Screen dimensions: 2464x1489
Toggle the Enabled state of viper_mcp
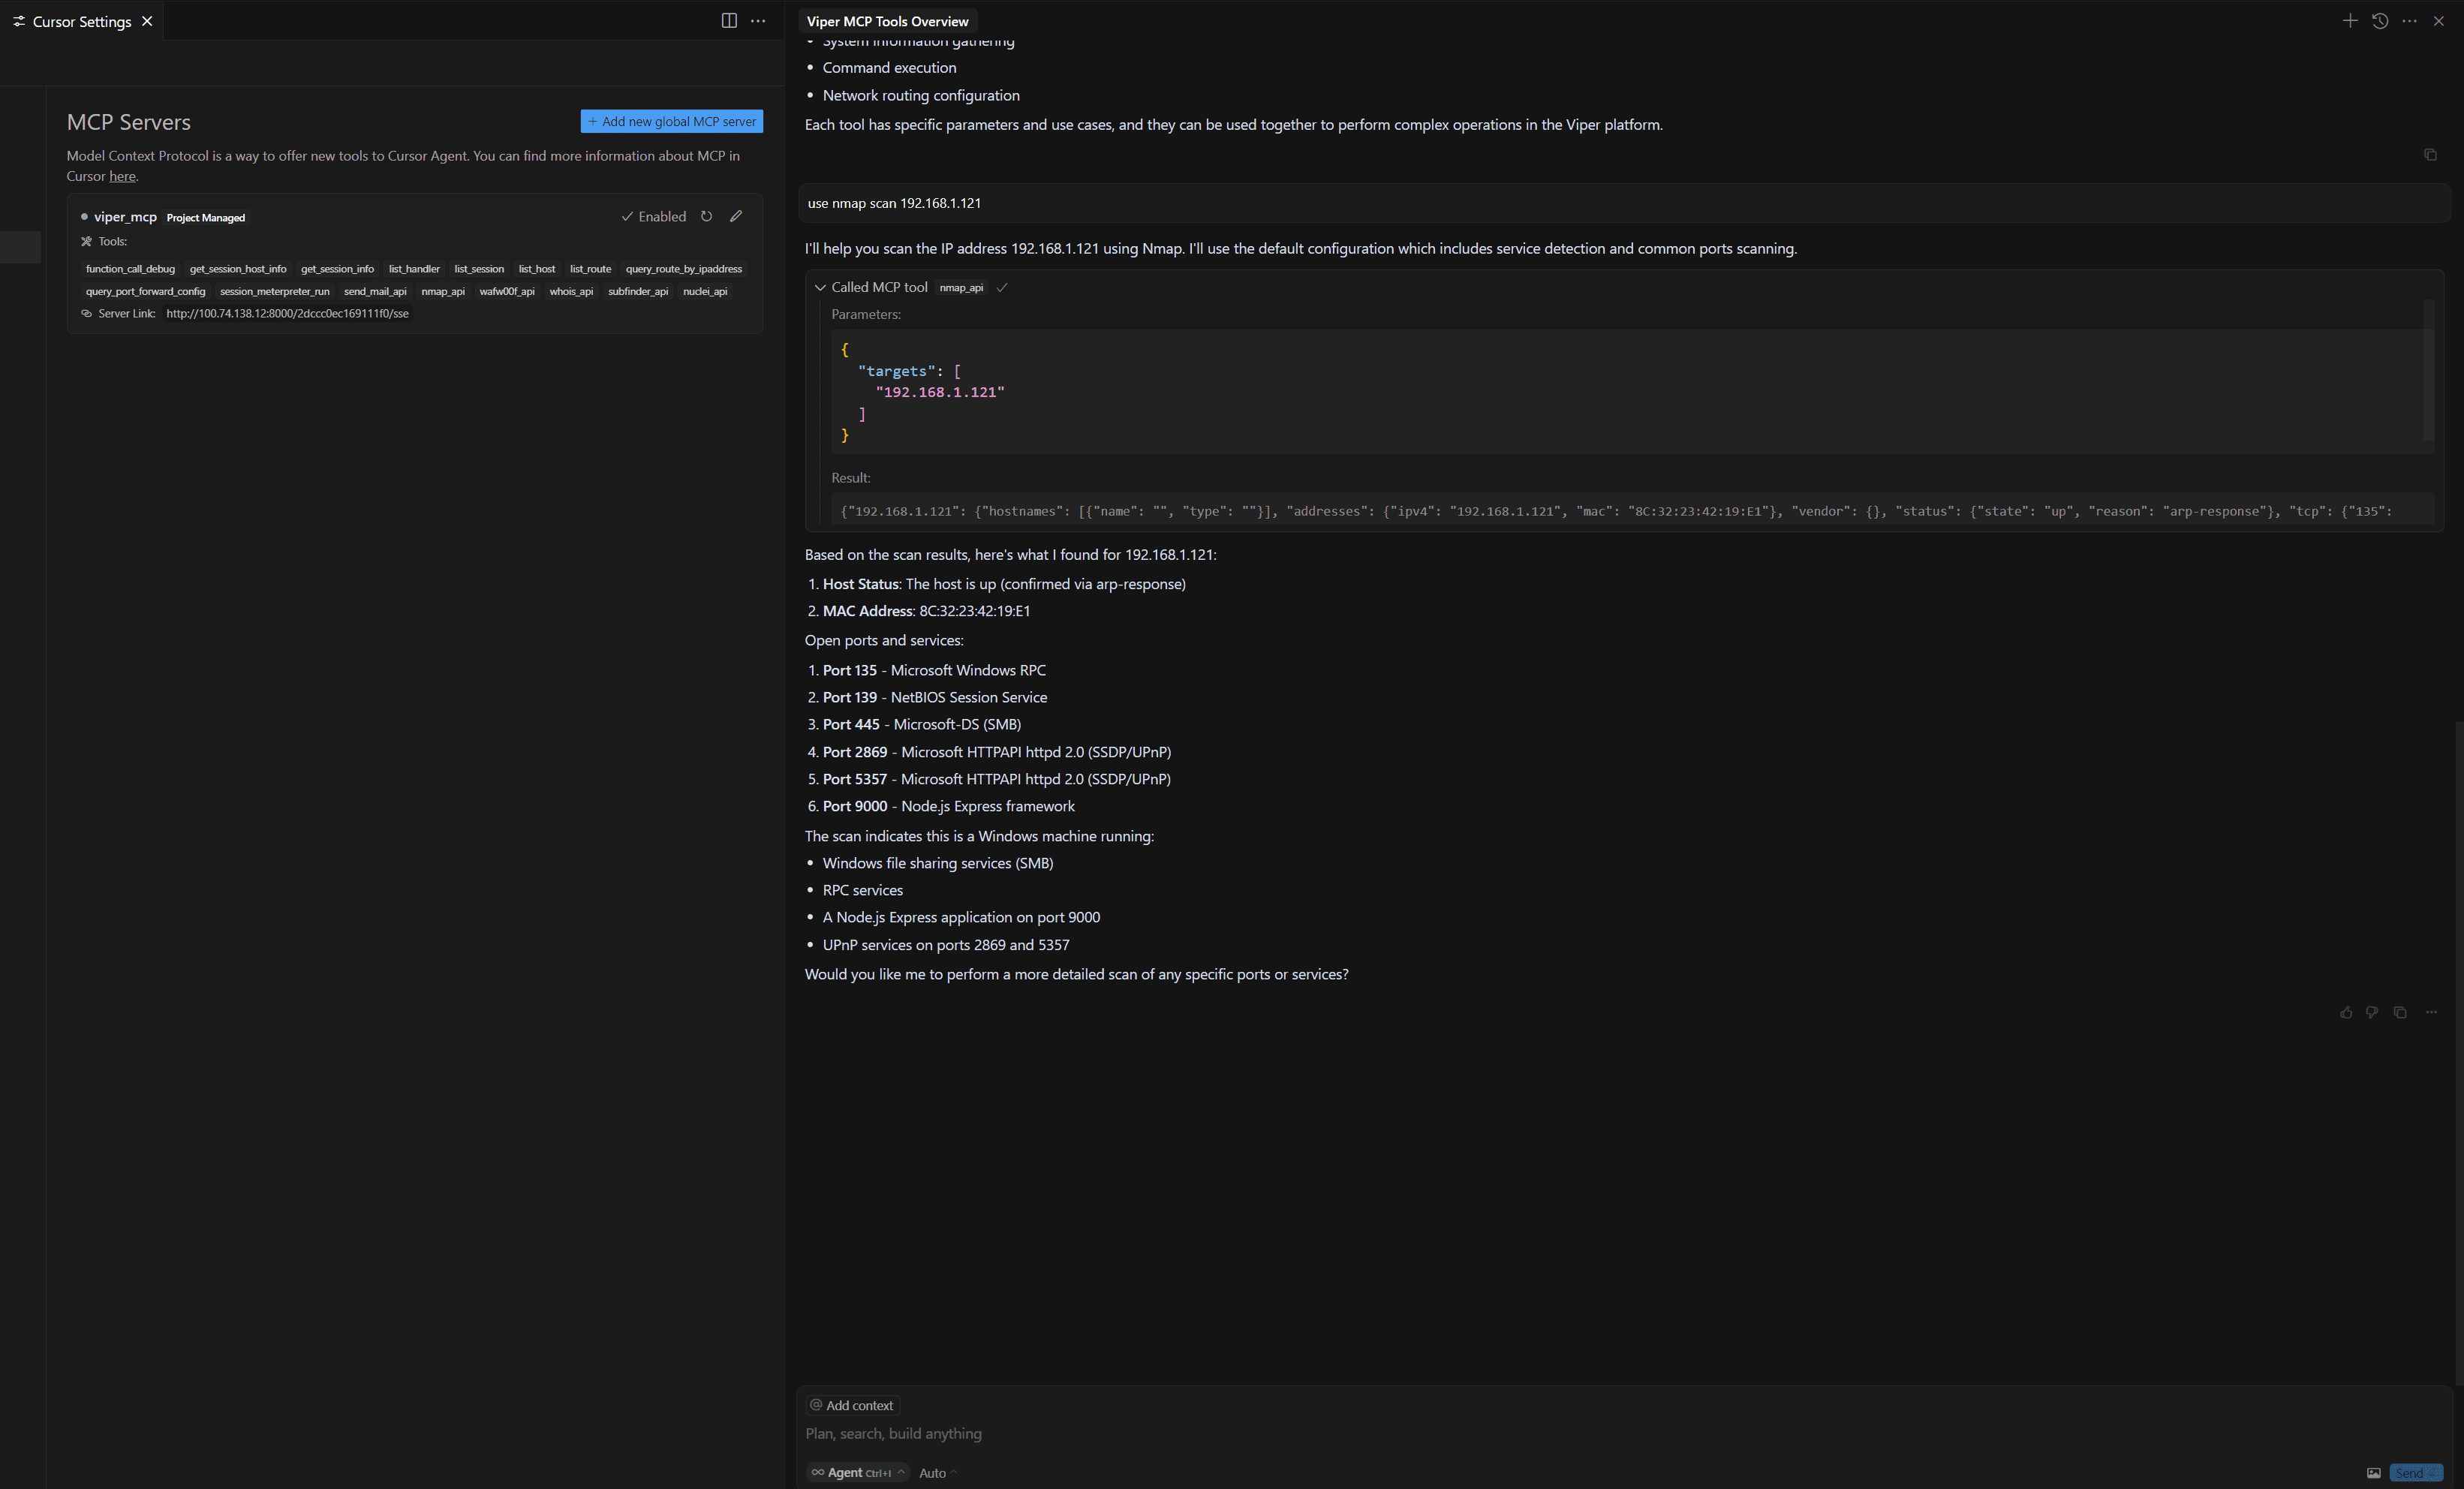[x=653, y=216]
